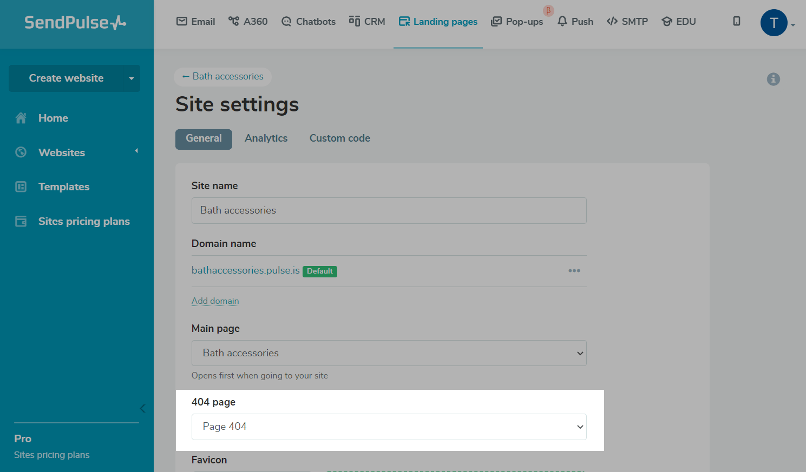Open the three-dot menu for the domain
The width and height of the screenshot is (806, 472).
click(574, 271)
